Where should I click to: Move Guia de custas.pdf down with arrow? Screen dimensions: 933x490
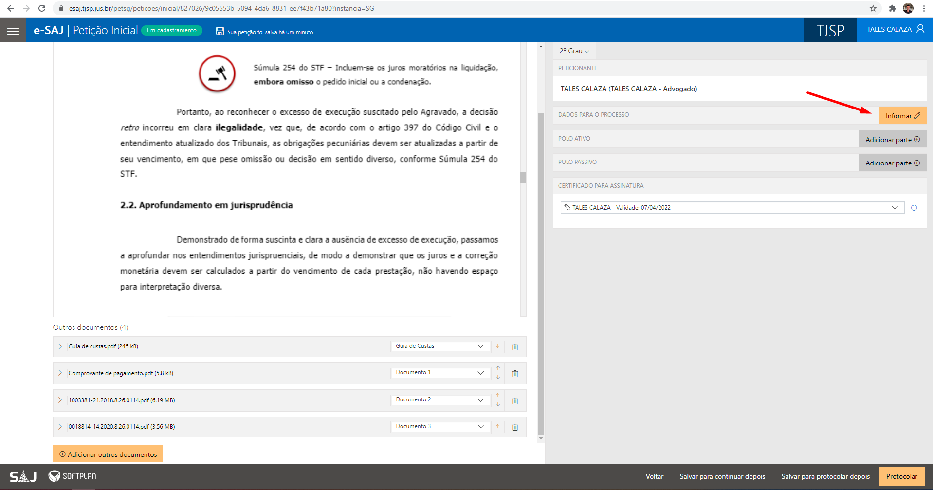pos(498,346)
